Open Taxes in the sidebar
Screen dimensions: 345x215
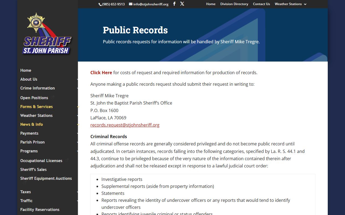tap(25, 192)
